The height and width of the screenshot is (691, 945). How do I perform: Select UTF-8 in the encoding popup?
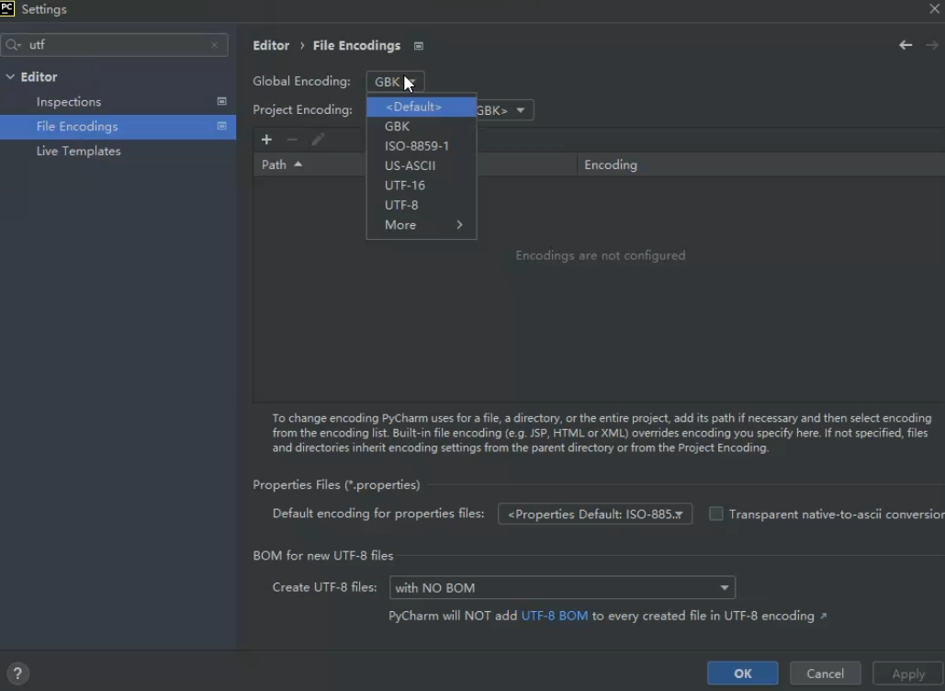pos(422,205)
